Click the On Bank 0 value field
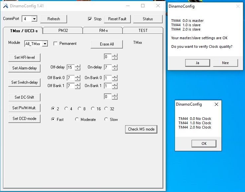 [107, 78]
